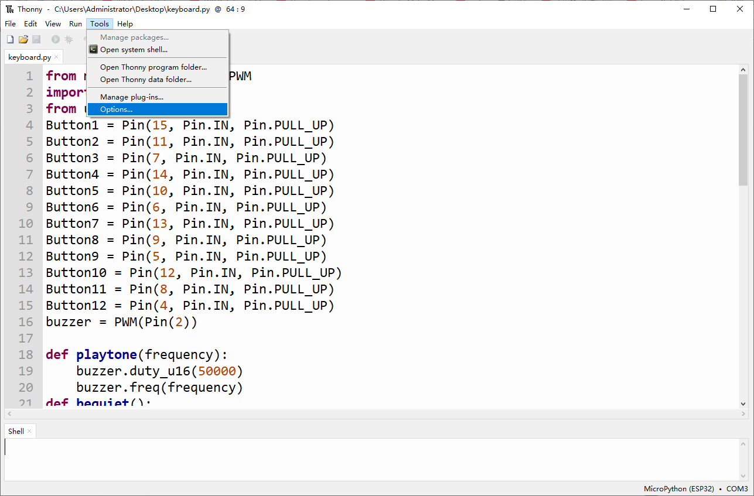Choose Open Thonny program folder...
Screen dimensions: 754x496
tap(158, 67)
